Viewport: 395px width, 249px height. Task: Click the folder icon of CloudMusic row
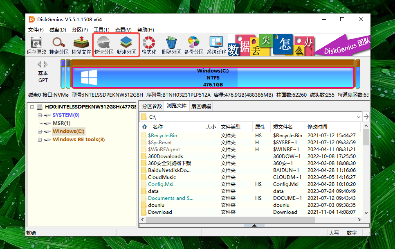coord(144,177)
